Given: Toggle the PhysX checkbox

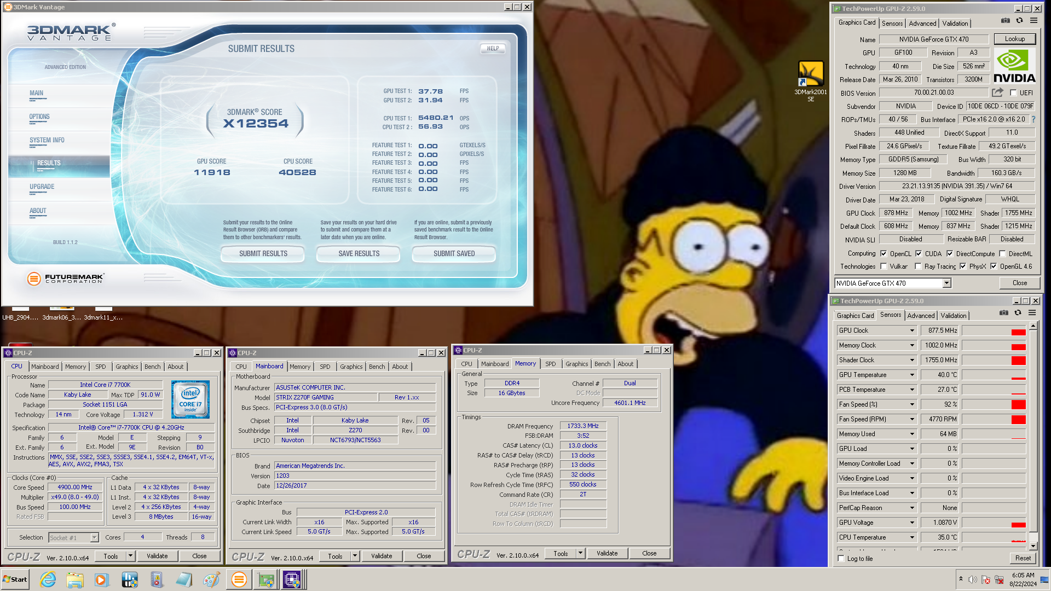Looking at the screenshot, I should coord(963,266).
